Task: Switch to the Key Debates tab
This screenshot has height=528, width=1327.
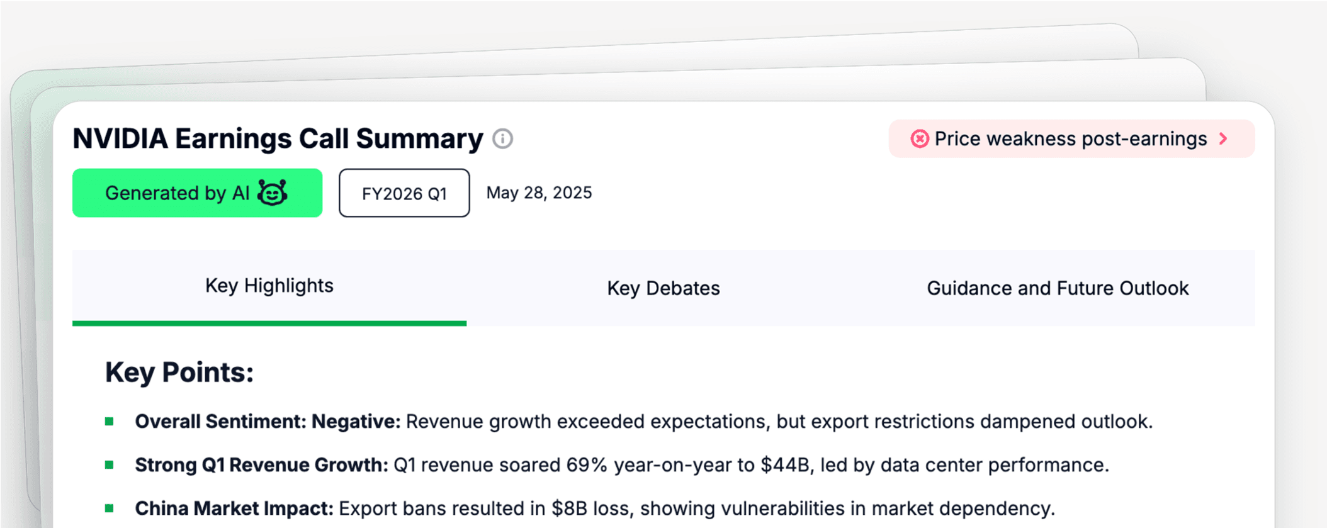Action: pyautogui.click(x=663, y=288)
